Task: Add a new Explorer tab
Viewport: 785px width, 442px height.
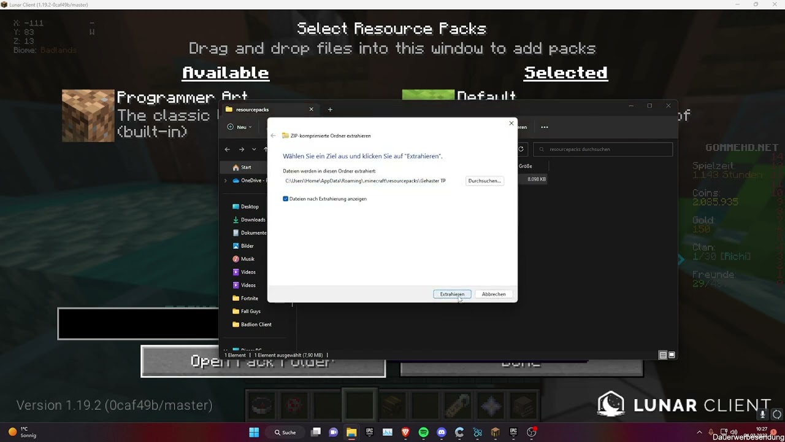Action: point(330,109)
